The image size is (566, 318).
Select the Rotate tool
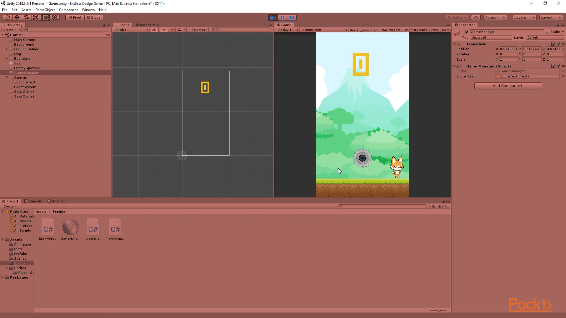click(26, 17)
